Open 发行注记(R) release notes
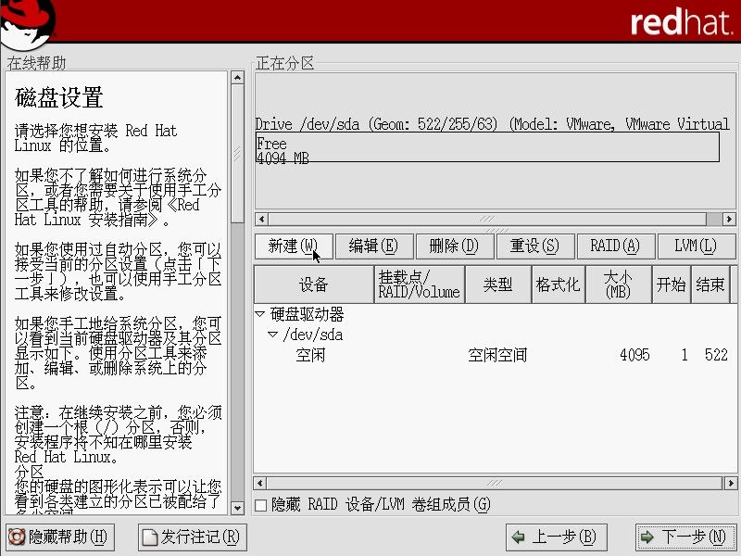Image resolution: width=741 pixels, height=556 pixels. pyautogui.click(x=193, y=537)
